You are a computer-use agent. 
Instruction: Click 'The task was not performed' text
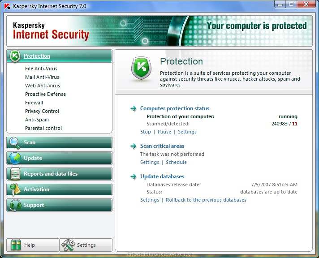(172, 154)
